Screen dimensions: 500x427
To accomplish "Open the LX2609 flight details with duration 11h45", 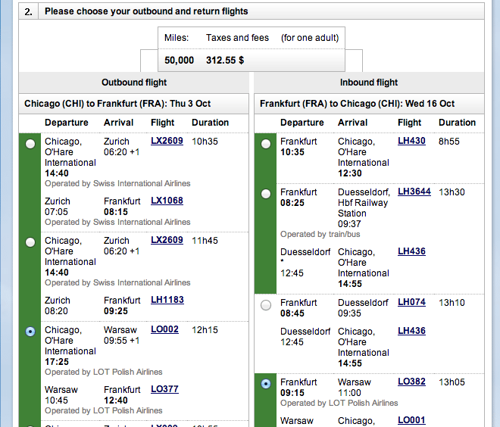I will [x=167, y=240].
